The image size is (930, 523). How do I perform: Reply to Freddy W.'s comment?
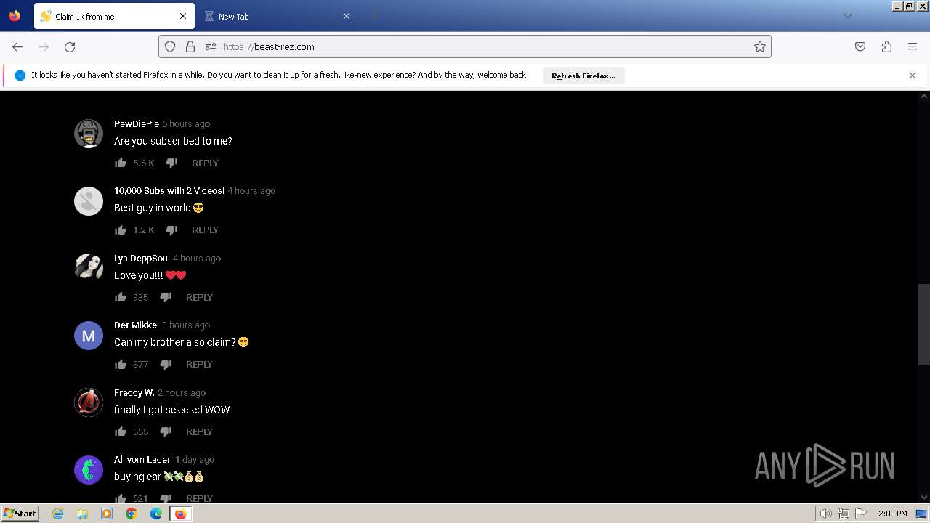(200, 431)
